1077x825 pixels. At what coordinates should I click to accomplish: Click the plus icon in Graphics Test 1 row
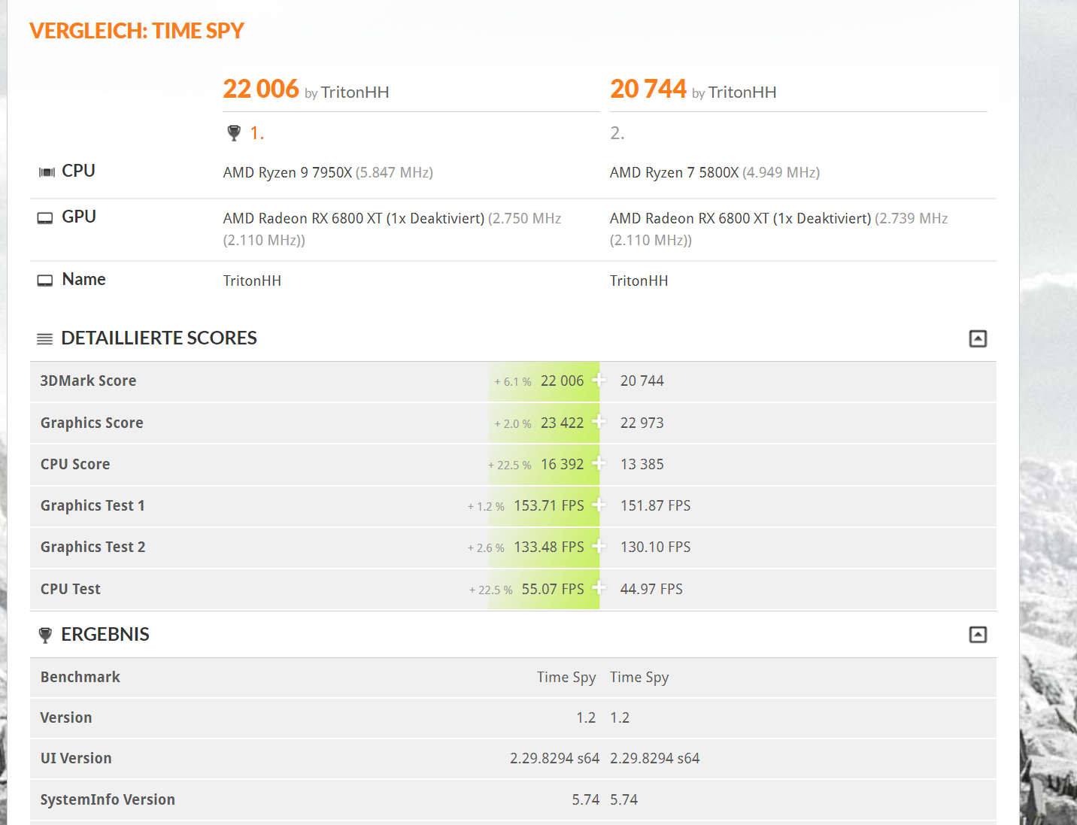599,504
